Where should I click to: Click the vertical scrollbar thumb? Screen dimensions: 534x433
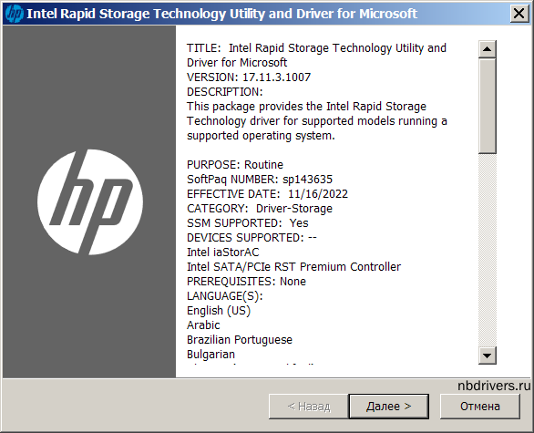coord(487,106)
